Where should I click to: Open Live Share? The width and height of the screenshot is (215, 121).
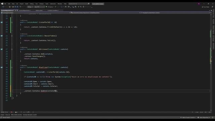point(206,7)
